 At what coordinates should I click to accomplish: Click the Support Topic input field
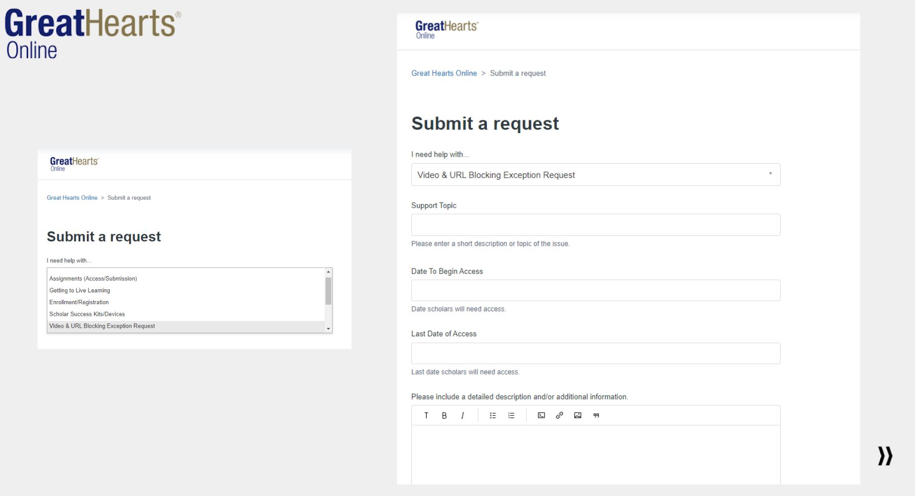tap(595, 225)
